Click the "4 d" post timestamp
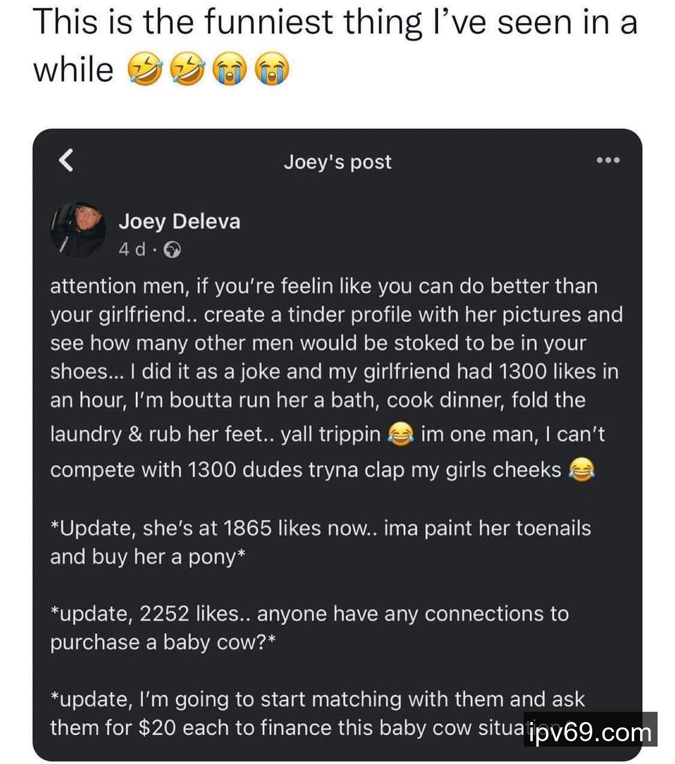675x764 pixels. [x=132, y=250]
